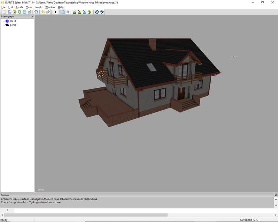
Task: Click the Open file folder icon
Action: tap(9, 12)
